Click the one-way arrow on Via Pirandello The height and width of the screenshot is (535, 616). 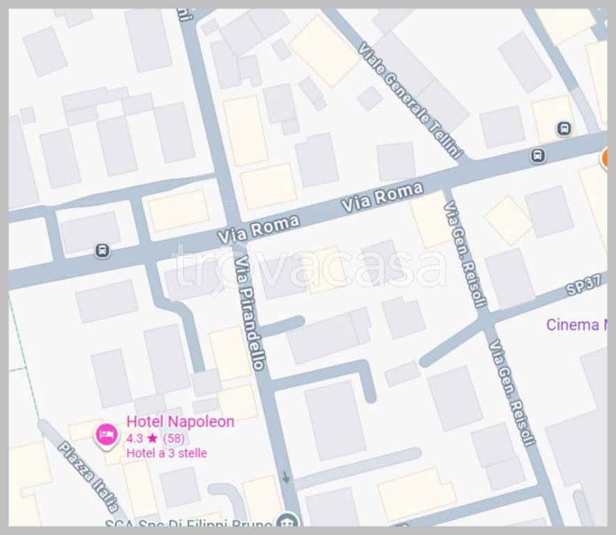coord(286,478)
